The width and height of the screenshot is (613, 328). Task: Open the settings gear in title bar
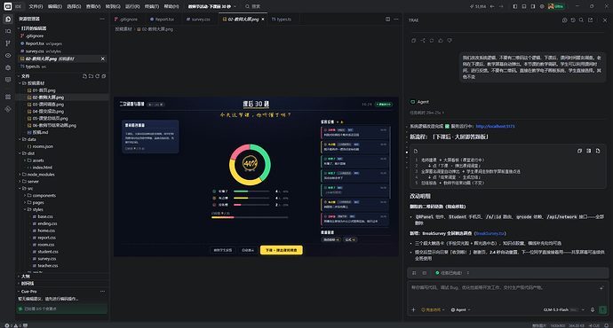click(x=542, y=6)
